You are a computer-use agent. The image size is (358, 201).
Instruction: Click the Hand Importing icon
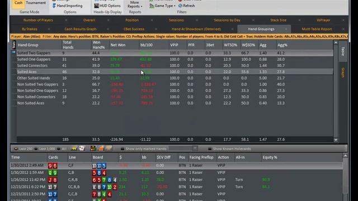(x=54, y=6)
